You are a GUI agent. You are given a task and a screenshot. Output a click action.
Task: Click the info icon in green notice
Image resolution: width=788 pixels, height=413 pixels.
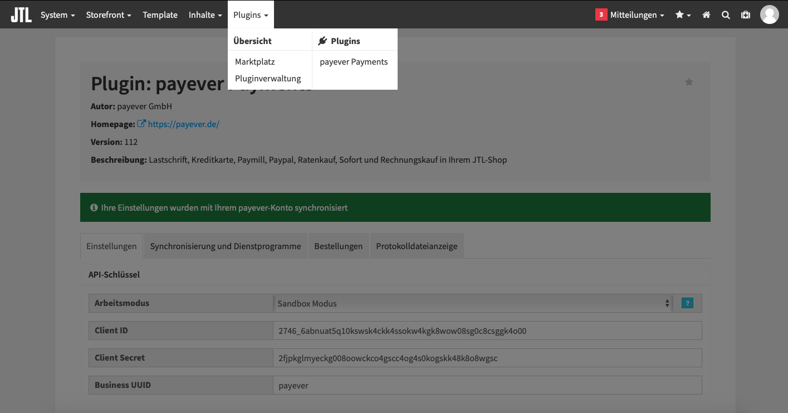click(94, 207)
